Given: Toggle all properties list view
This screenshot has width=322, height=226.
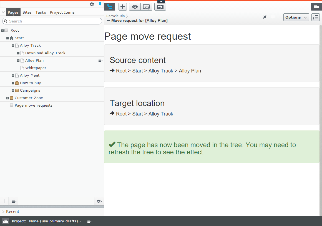Looking at the screenshot, I should (316, 17).
